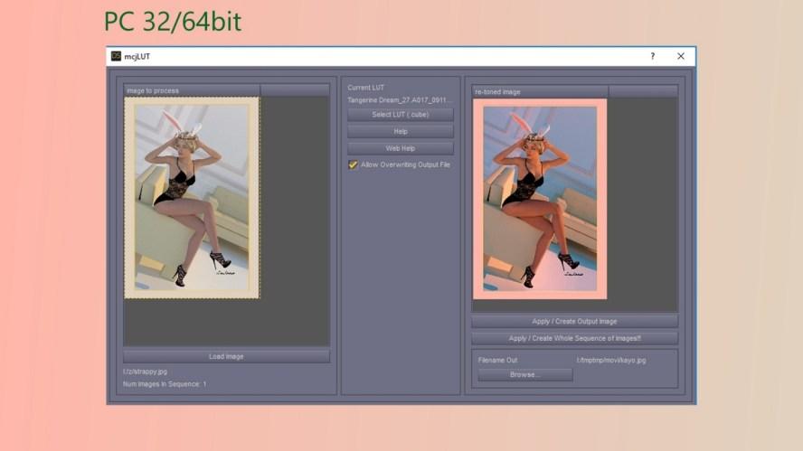This screenshot has height=451, width=803.
Task: Click Browse for output filename
Action: pyautogui.click(x=524, y=375)
